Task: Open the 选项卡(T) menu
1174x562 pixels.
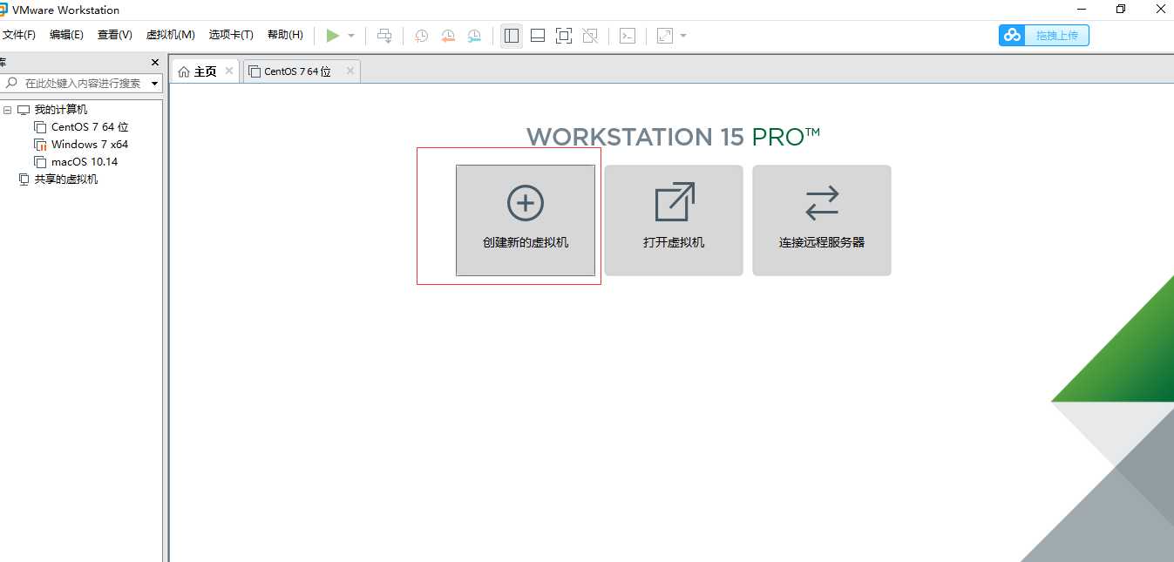Action: point(231,35)
